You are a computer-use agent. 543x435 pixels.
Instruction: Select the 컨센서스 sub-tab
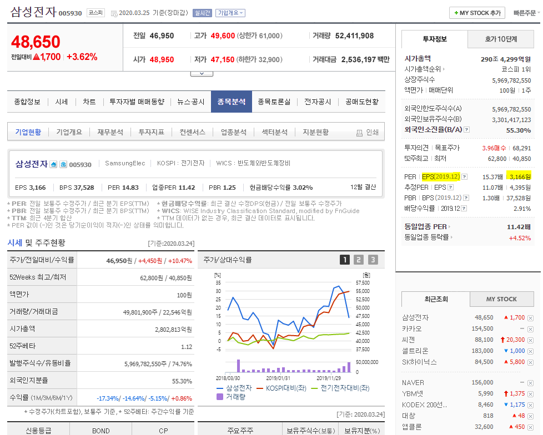[192, 132]
